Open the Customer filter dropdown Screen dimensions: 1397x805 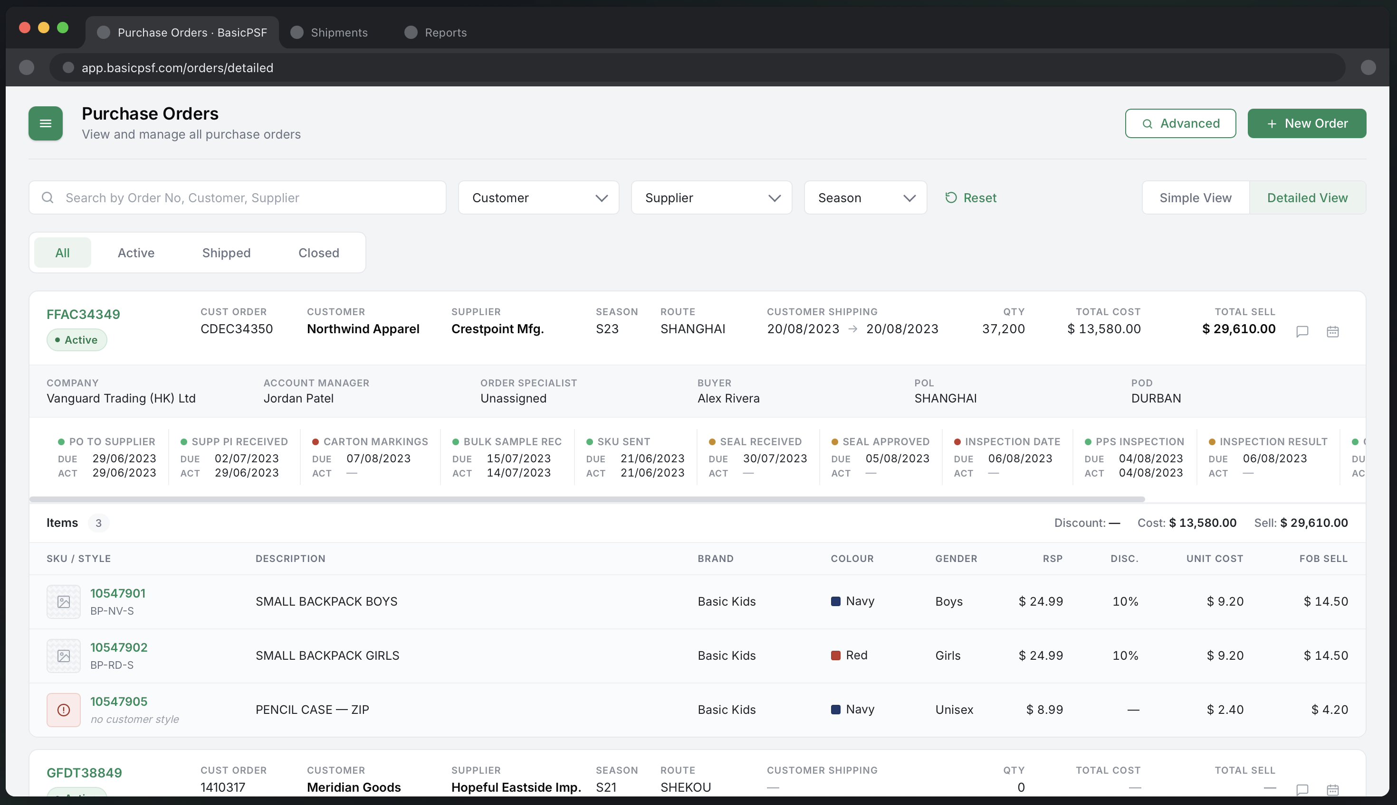coord(538,197)
